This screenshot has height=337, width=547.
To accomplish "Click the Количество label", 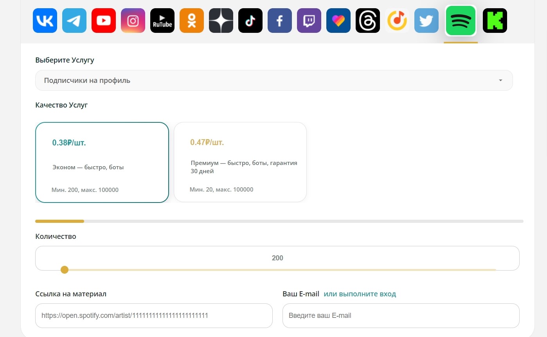I will 56,237.
